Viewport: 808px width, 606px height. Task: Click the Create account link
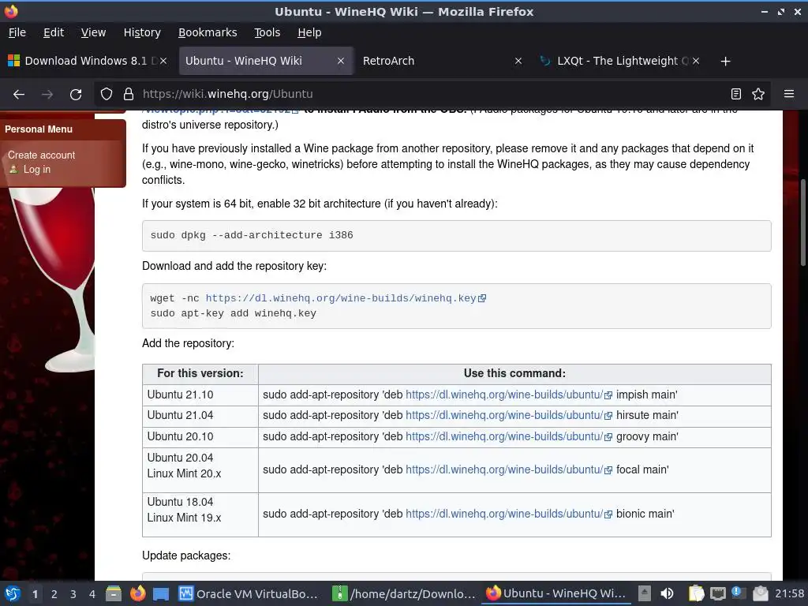pos(41,155)
